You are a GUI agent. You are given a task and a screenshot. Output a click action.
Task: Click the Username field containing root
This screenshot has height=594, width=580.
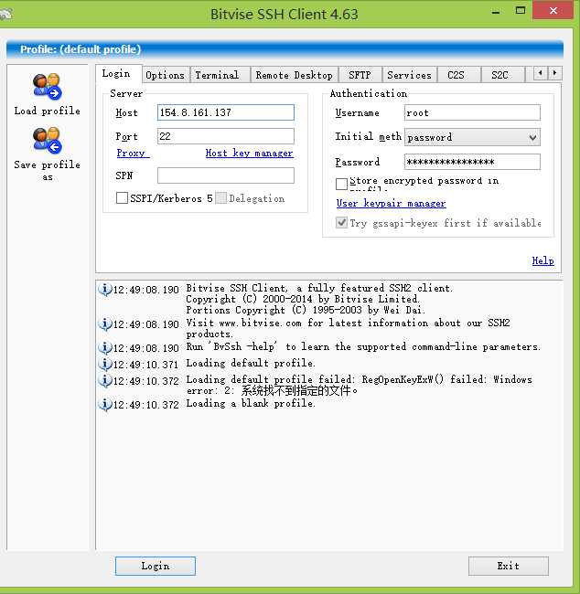[472, 112]
